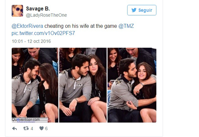Image resolution: width=199 pixels, height=137 pixels.
Task: Follow the account with the Seguir button
Action: [x=142, y=10]
